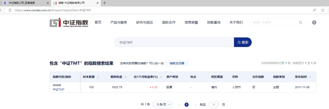The height and width of the screenshot is (109, 329).
Task: Open the 信息披露 menu
Action: (191, 22)
